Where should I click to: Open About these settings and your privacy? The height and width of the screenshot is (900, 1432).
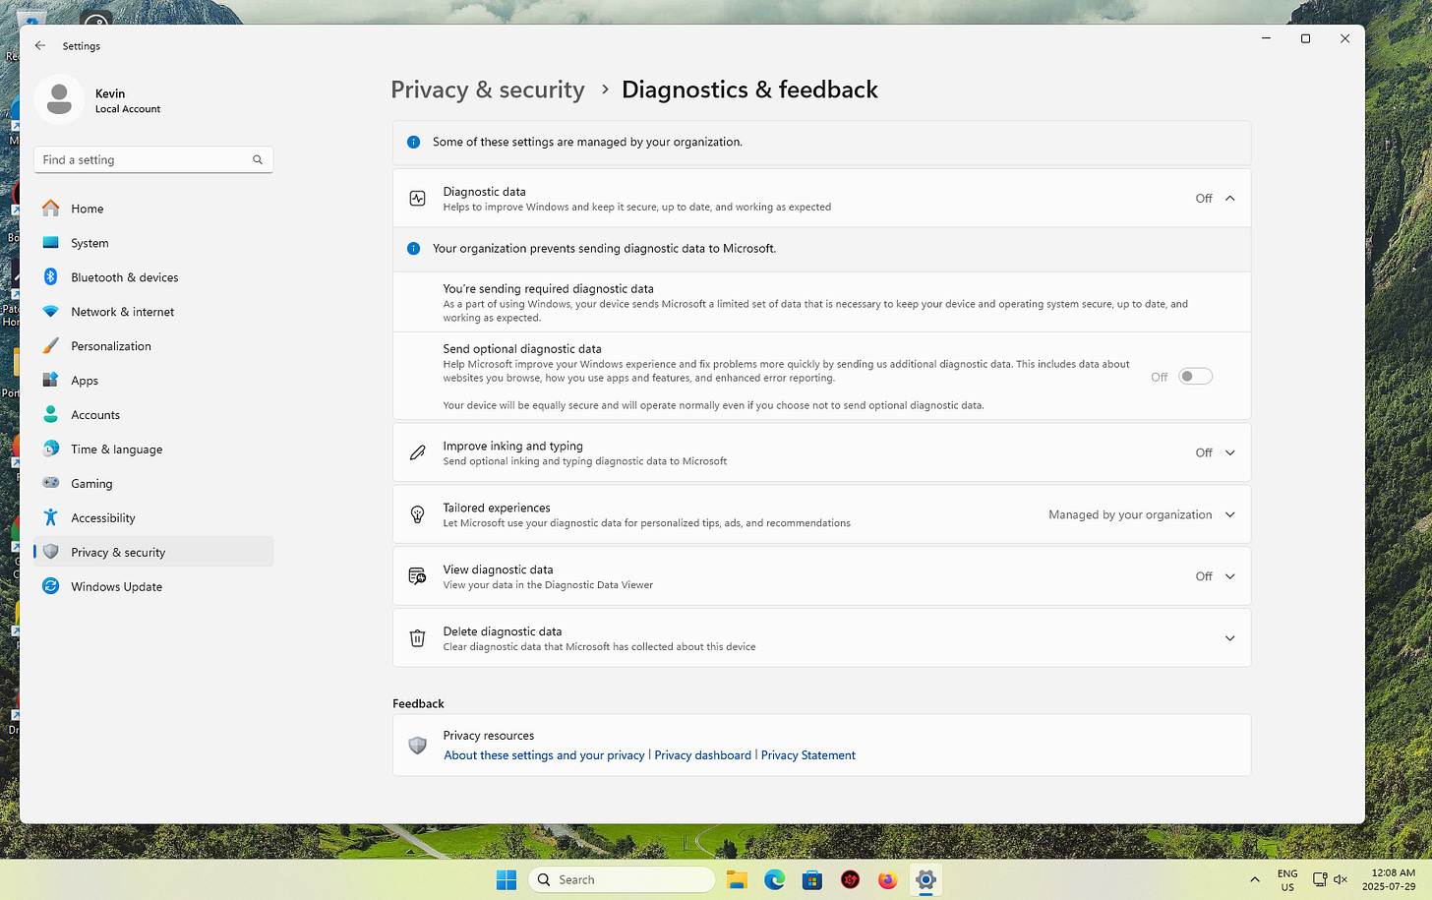tap(544, 755)
